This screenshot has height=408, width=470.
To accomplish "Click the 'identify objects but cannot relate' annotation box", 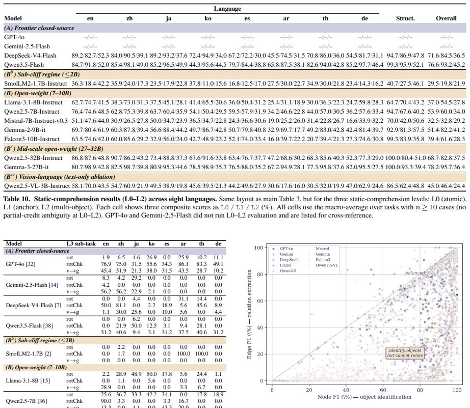I will tap(405, 353).
